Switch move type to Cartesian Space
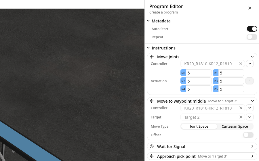 point(235,126)
